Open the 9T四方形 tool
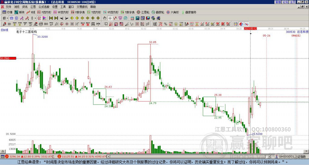 [111, 12]
